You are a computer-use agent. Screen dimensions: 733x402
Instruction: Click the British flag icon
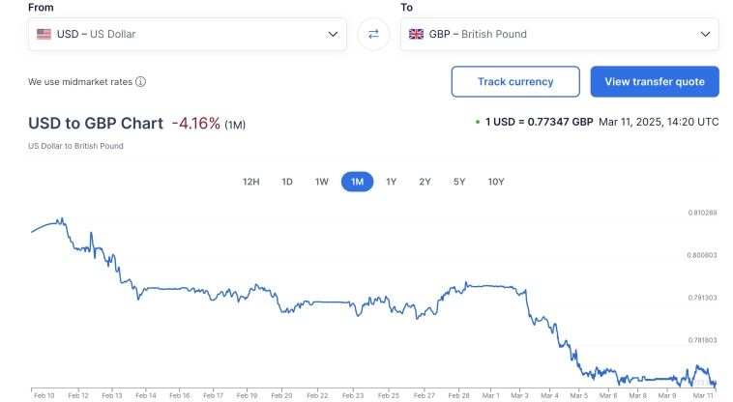pos(417,34)
